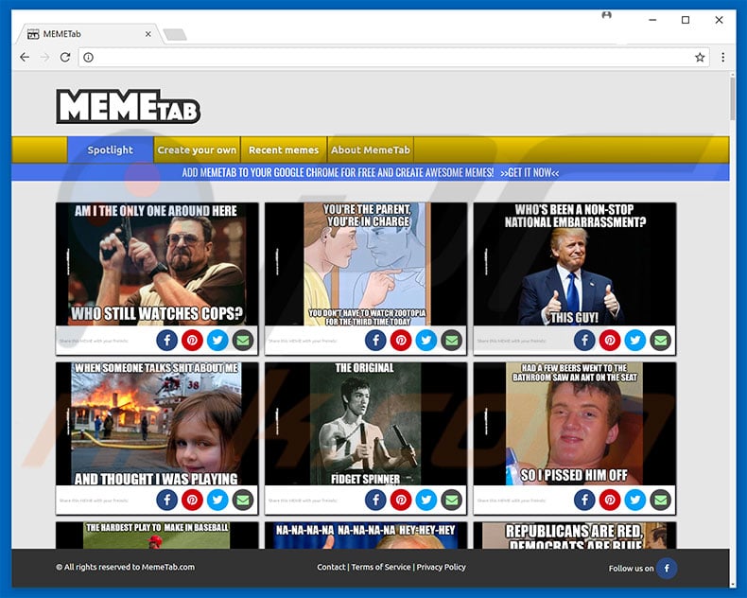Pin the Fidget Spinner meme on Pinterest
The height and width of the screenshot is (598, 747).
[401, 500]
